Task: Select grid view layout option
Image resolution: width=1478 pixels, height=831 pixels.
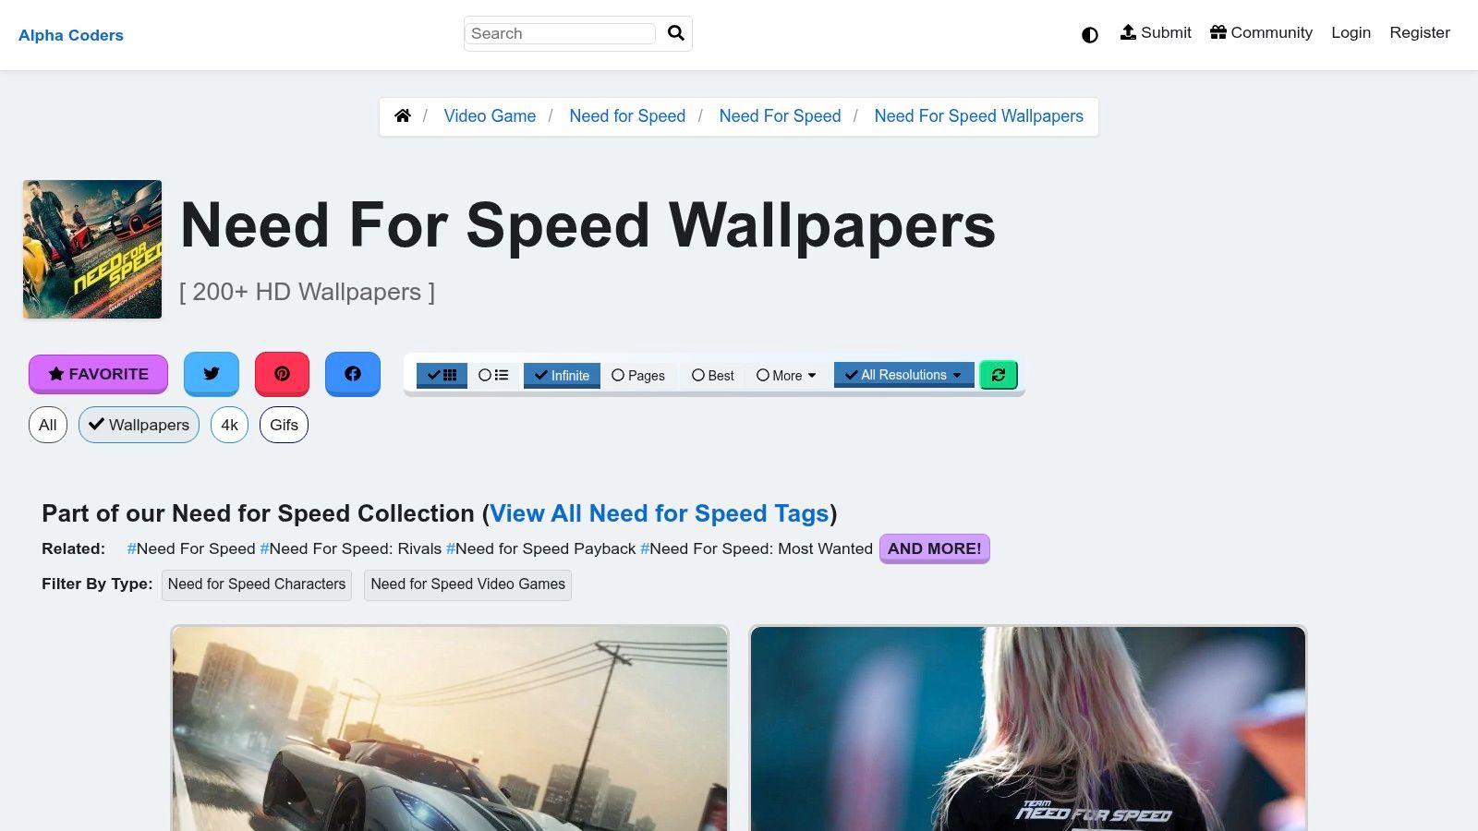Action: pyautogui.click(x=442, y=375)
